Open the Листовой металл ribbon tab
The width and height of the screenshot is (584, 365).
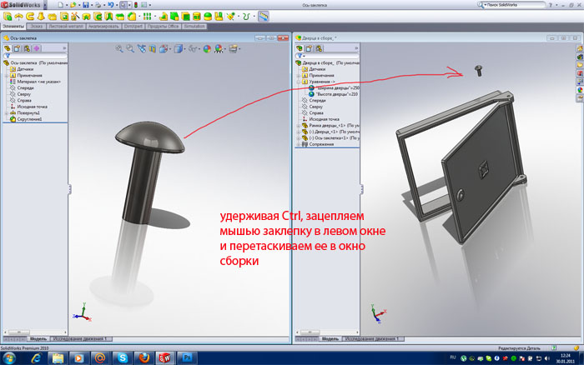68,27
